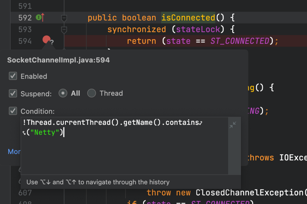Click ST_CONNECTED constant on line 594
The height and width of the screenshot is (204, 307).
(x=240, y=41)
